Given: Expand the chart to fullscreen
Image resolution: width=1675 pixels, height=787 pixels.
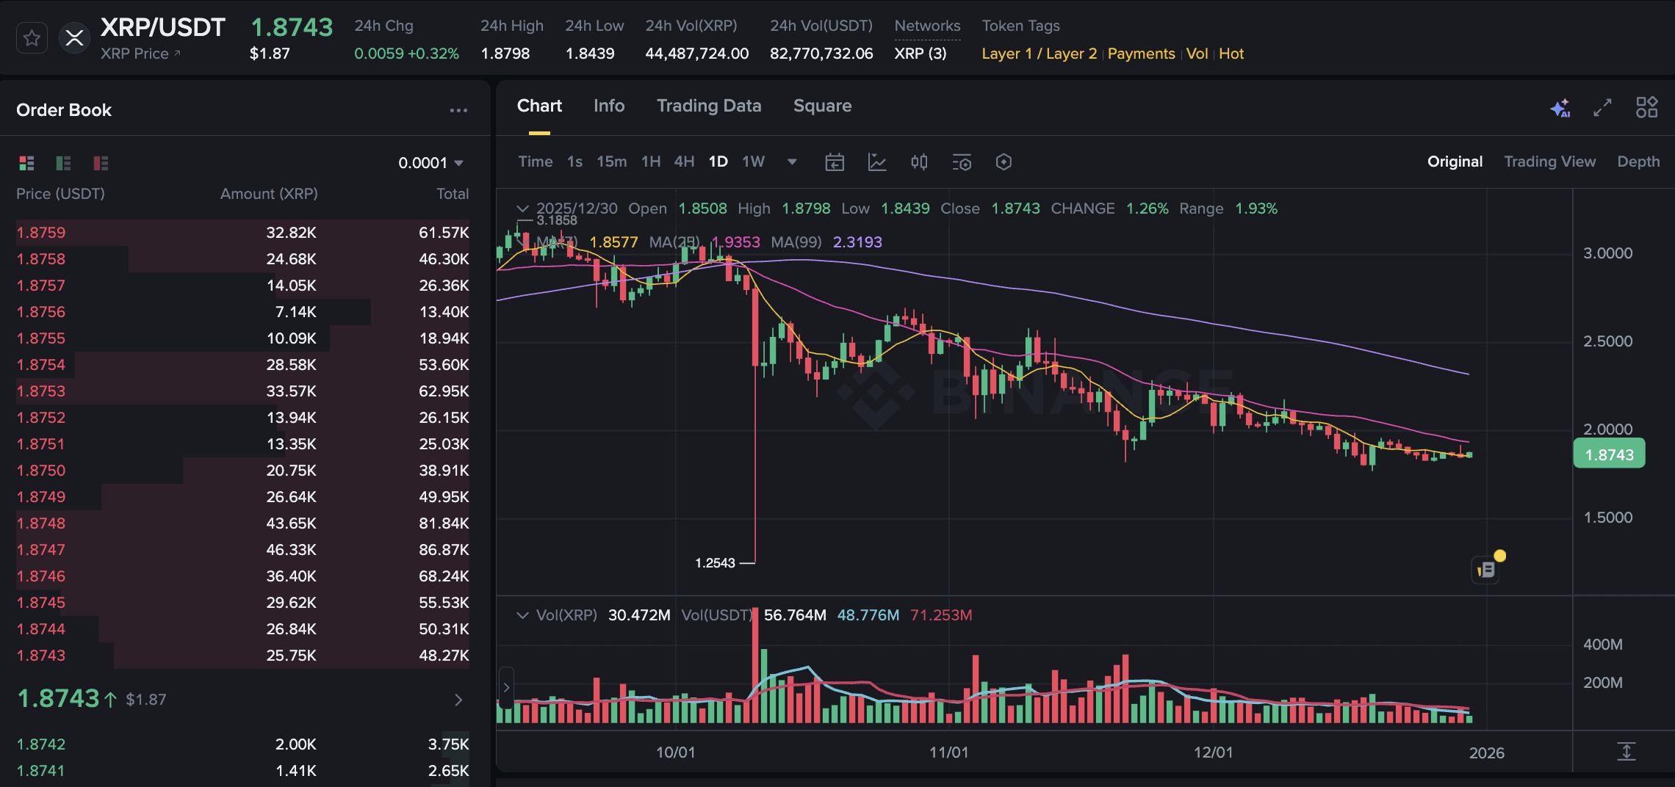Looking at the screenshot, I should 1602,107.
